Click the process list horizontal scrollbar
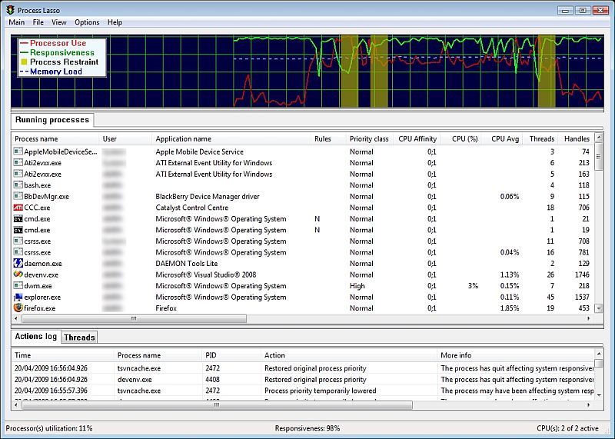This screenshot has height=439, width=615. coord(133,318)
